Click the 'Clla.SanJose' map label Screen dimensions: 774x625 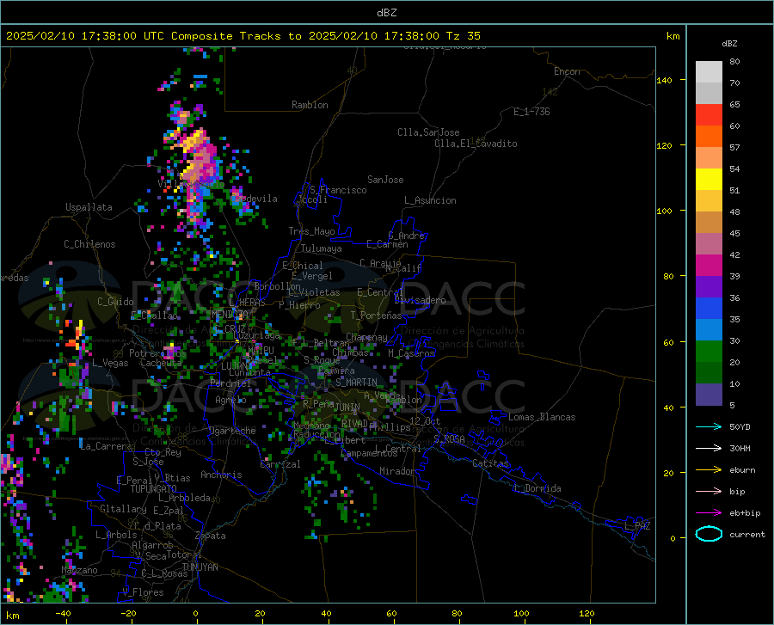428,132
